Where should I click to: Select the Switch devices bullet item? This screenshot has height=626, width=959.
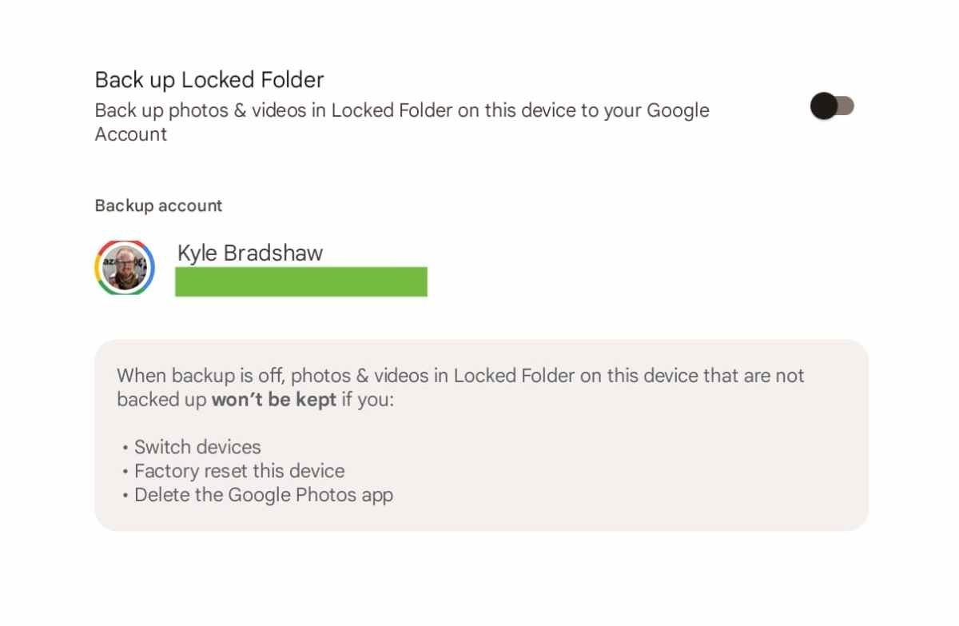click(x=197, y=447)
